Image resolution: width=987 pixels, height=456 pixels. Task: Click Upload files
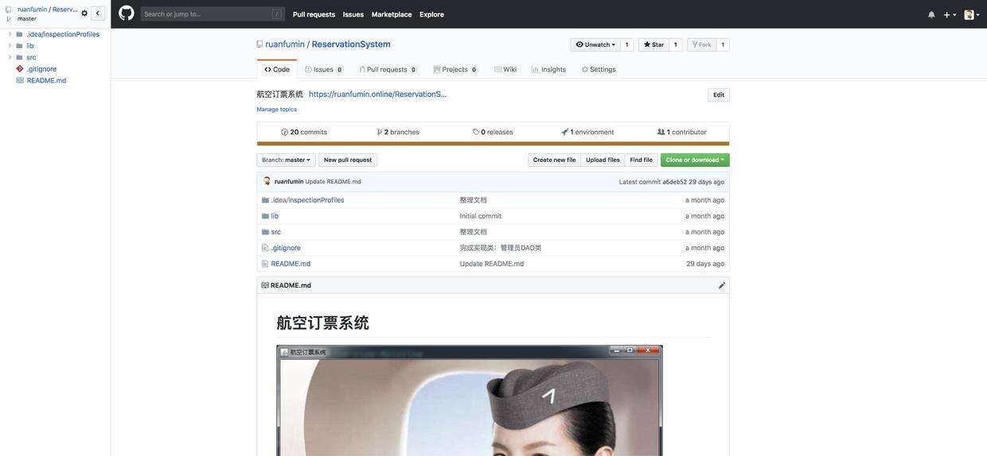[603, 160]
